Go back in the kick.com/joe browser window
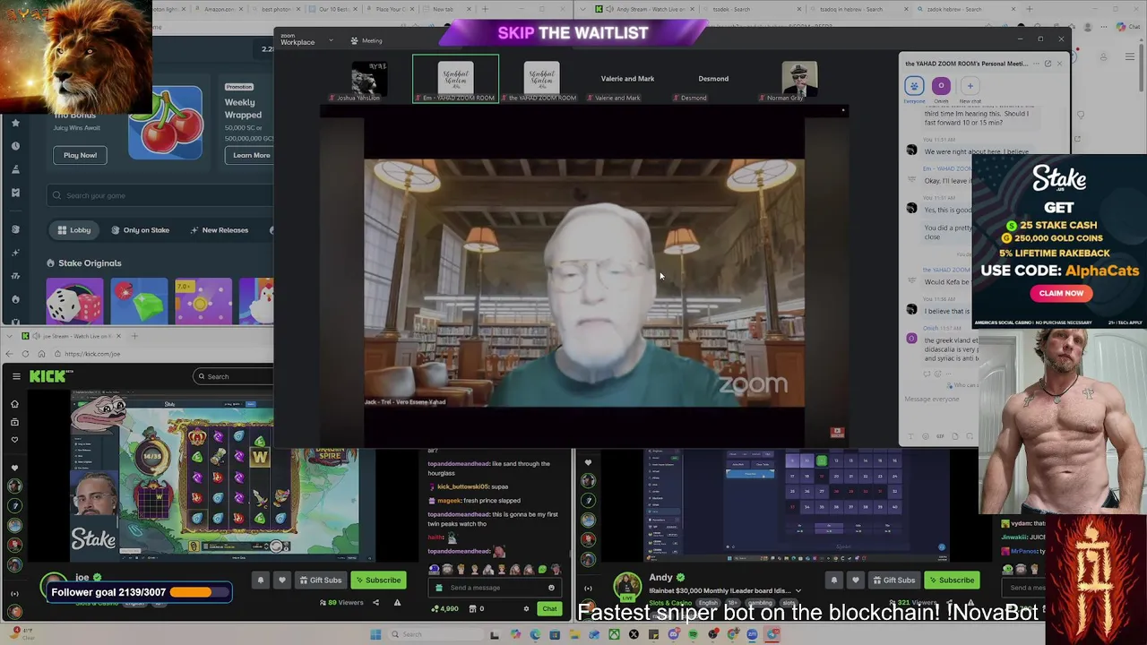This screenshot has width=1147, height=645. tap(9, 354)
